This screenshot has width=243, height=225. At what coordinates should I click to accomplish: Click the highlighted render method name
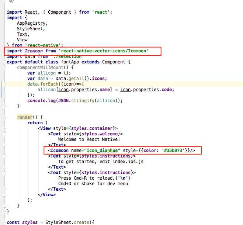(x=25, y=117)
